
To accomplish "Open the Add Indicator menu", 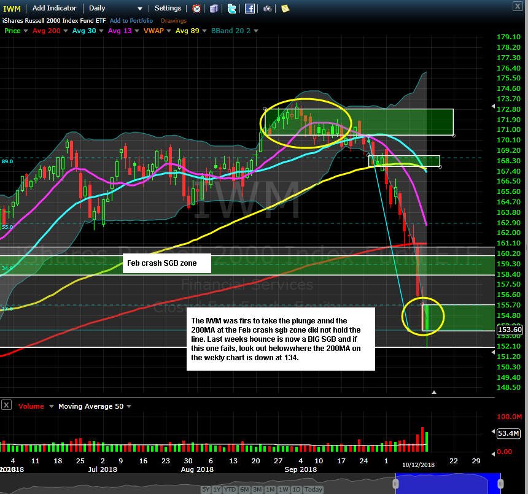I will pos(54,8).
